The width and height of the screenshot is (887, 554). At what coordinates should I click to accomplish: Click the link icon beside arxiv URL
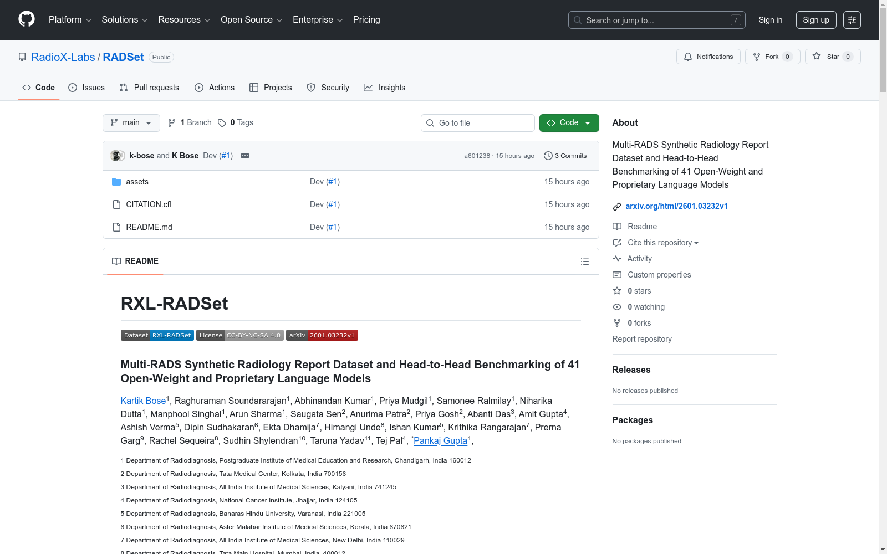click(617, 207)
